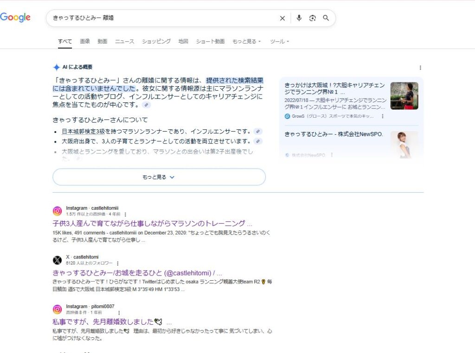Image resolution: width=475 pixels, height=353 pixels.
Task: Click the AI による概要 label
Action: pos(77,67)
